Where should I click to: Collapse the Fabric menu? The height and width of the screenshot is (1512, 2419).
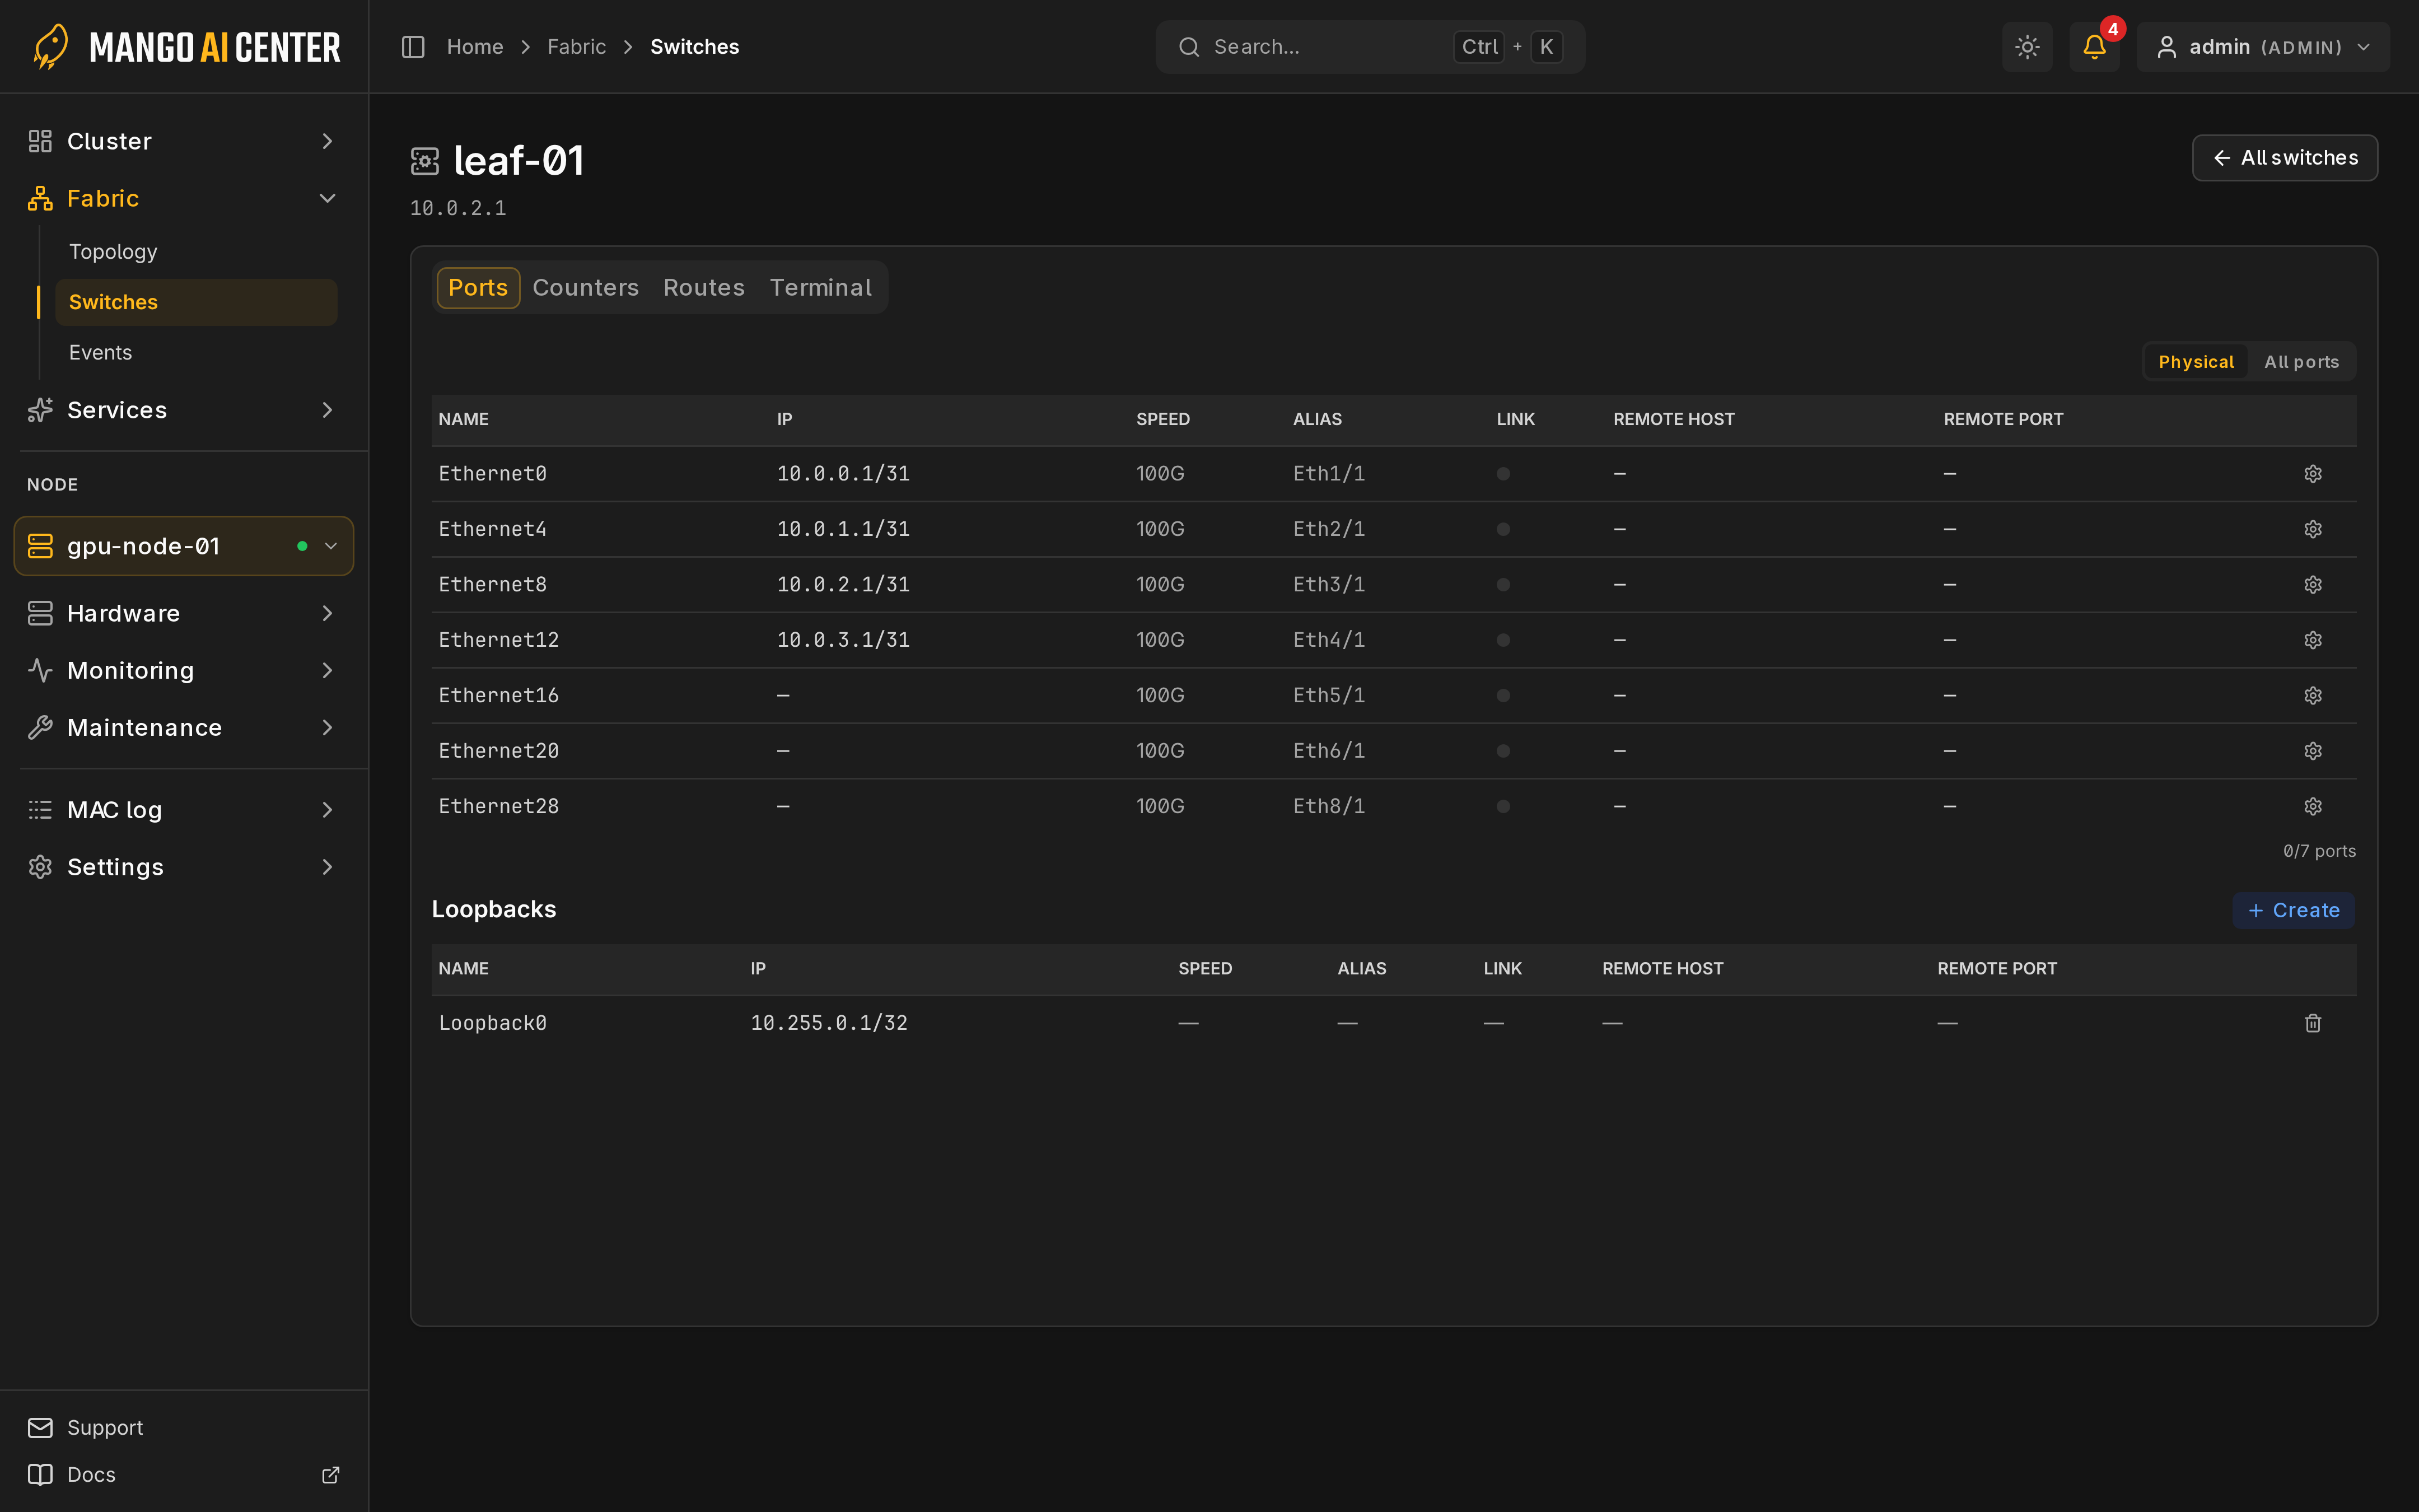click(184, 198)
